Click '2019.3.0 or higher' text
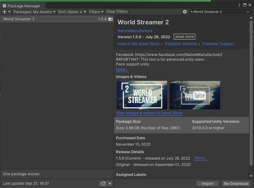Screen dimensions: 254x188 coord(208,128)
